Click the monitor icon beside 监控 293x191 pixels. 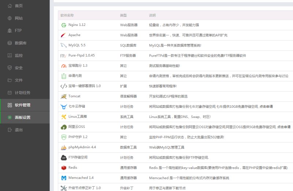(x=10, y=56)
